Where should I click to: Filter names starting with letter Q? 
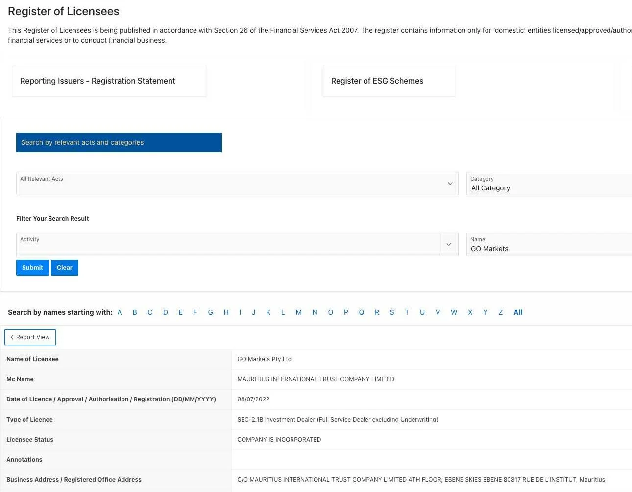point(362,312)
